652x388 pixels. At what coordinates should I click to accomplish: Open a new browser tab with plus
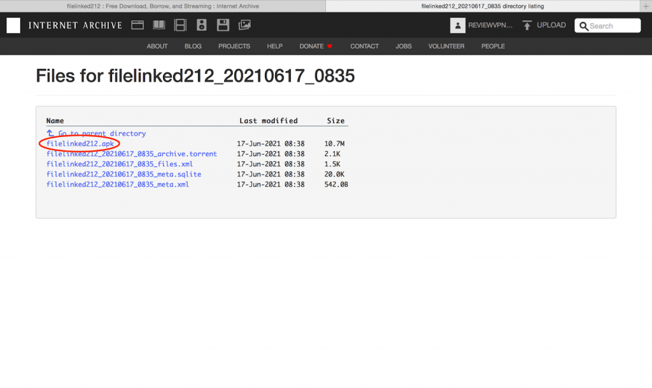tap(646, 6)
